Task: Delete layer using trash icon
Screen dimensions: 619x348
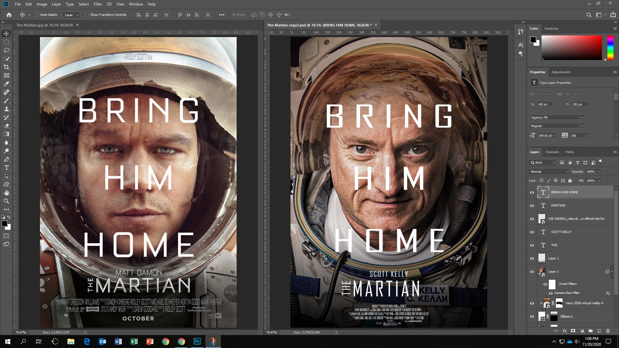Action: pyautogui.click(x=608, y=331)
